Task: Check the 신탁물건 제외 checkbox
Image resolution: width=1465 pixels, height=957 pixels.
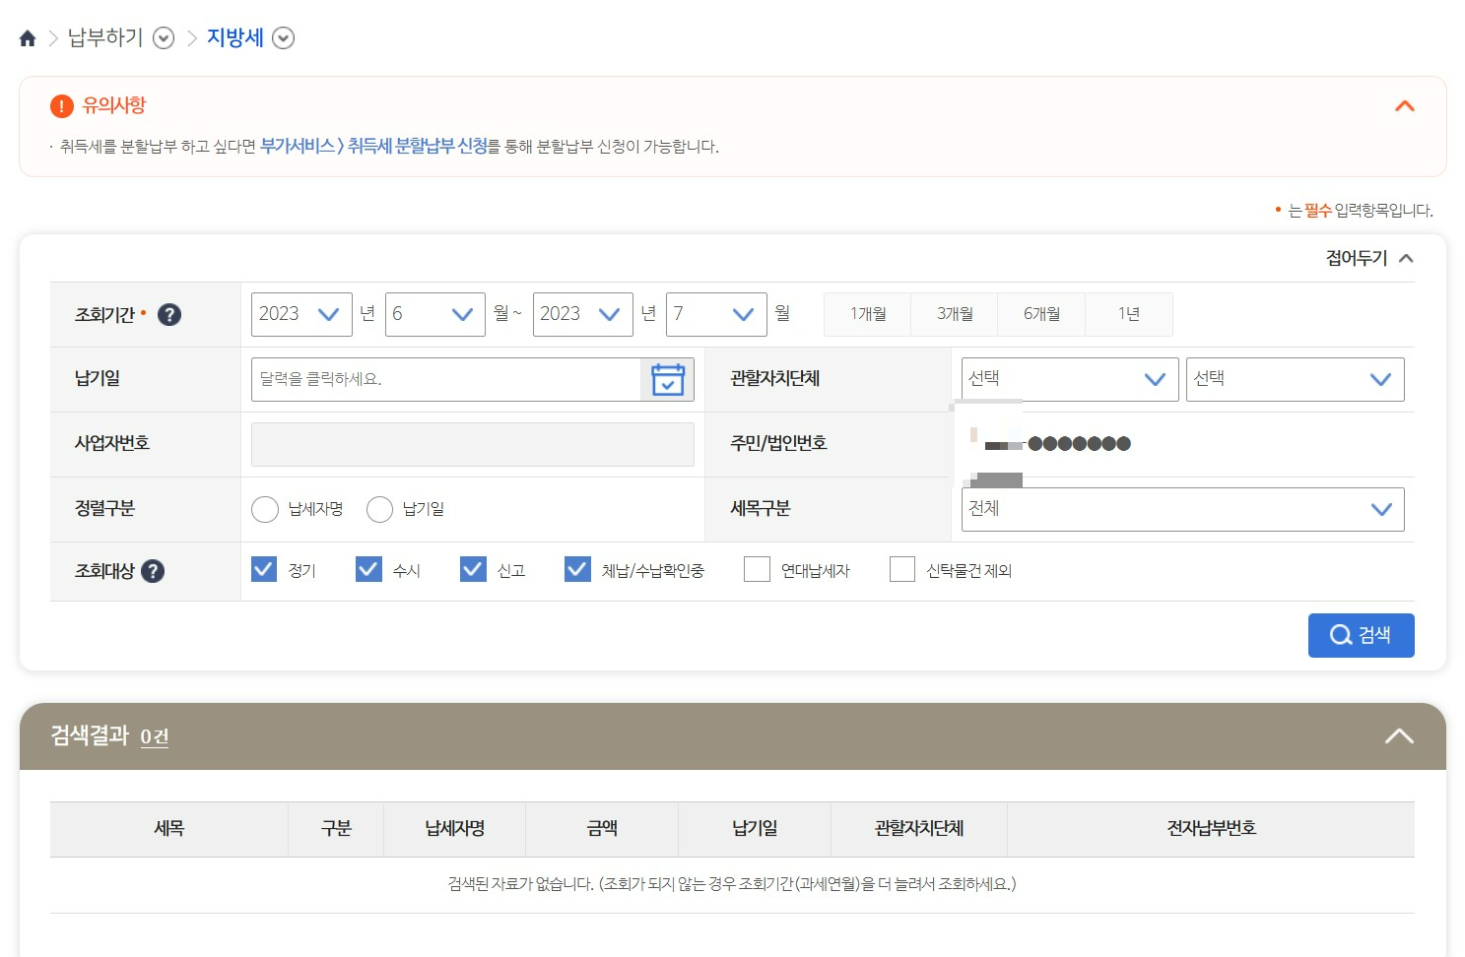Action: 902,569
